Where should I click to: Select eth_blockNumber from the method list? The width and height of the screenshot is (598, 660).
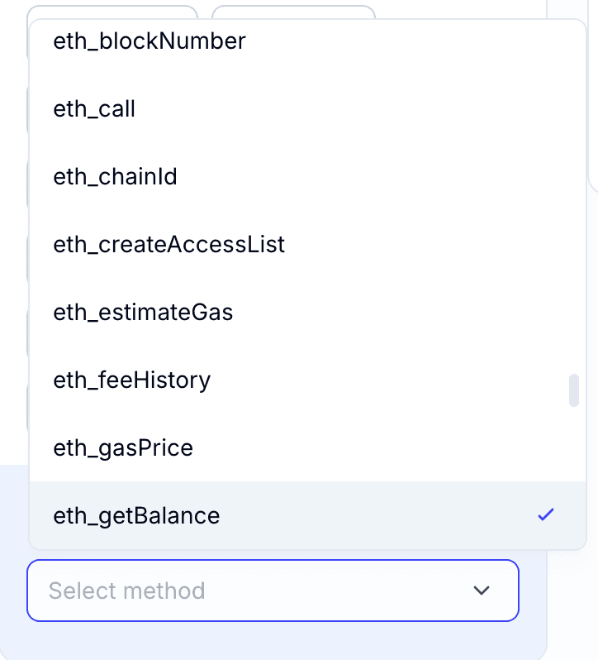pyautogui.click(x=149, y=41)
